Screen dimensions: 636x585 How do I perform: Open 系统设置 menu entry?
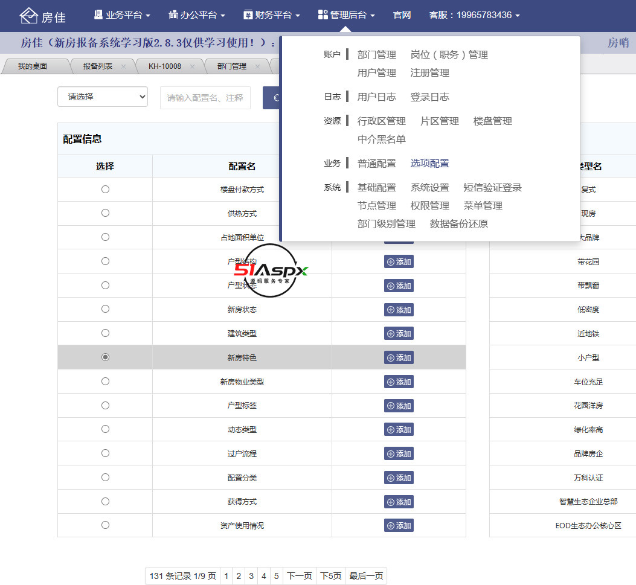coord(429,188)
